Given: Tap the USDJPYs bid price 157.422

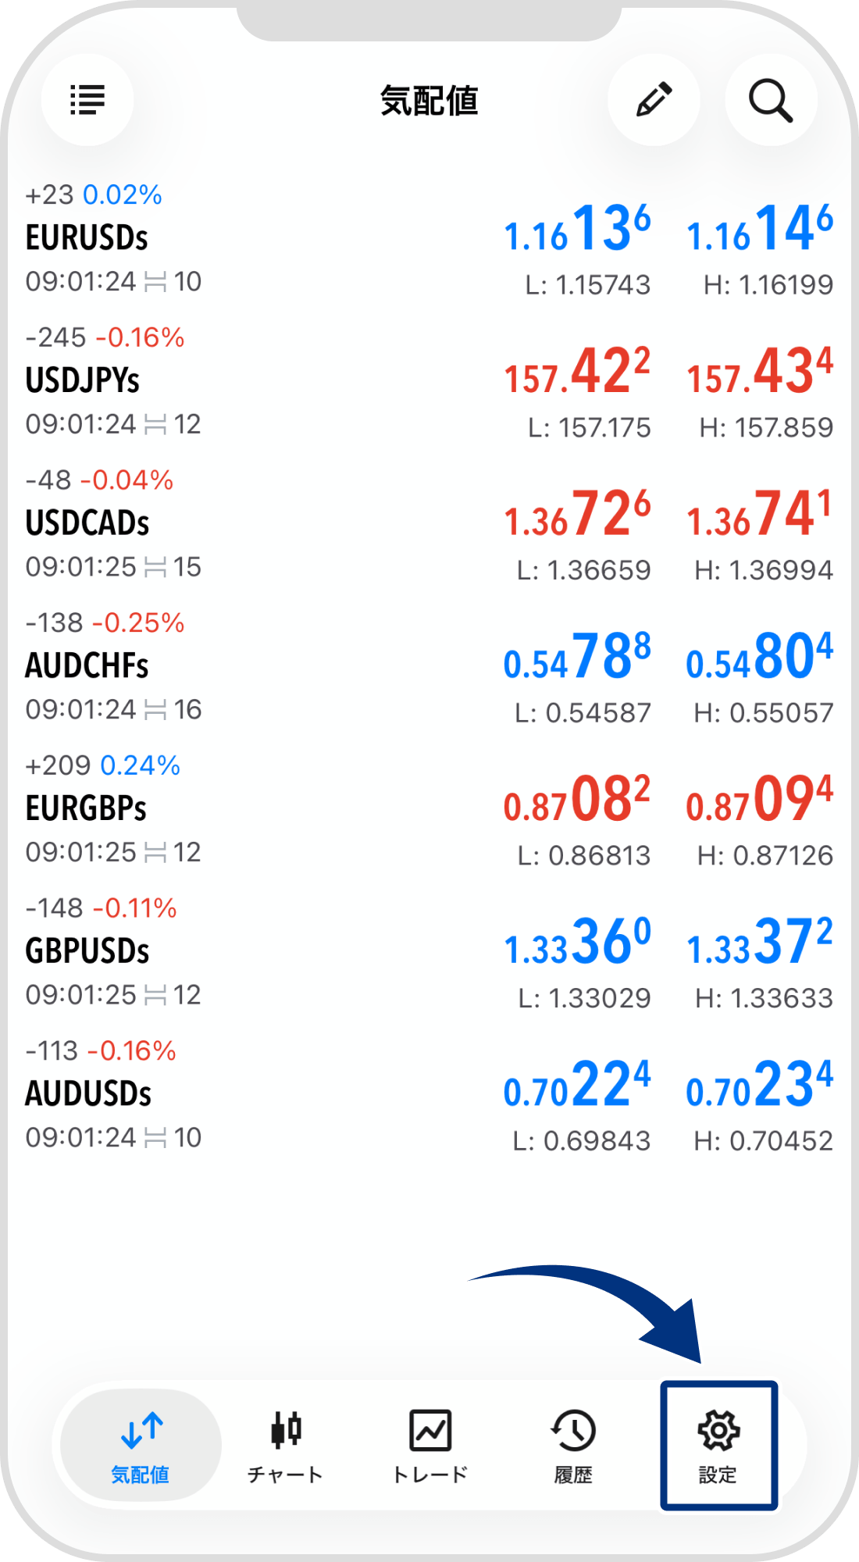Looking at the screenshot, I should (577, 373).
